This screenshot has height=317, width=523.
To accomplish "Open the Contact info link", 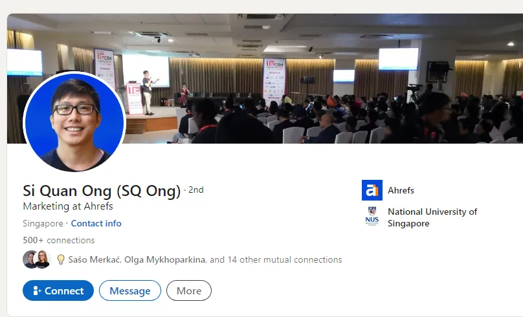I will pos(96,223).
